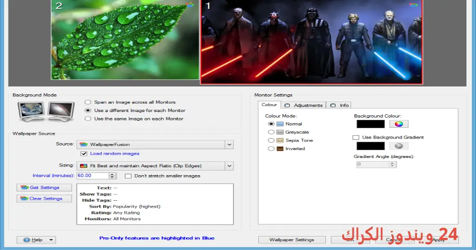
Task: Click the Earth monitor icon in Background Mode
Action: click(32, 112)
